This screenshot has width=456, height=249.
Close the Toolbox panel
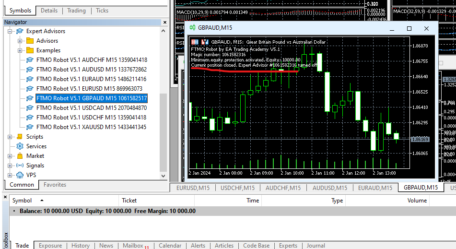coord(5,197)
